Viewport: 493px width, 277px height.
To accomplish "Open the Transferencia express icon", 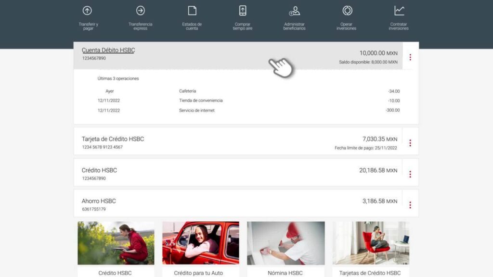I will click(x=141, y=11).
